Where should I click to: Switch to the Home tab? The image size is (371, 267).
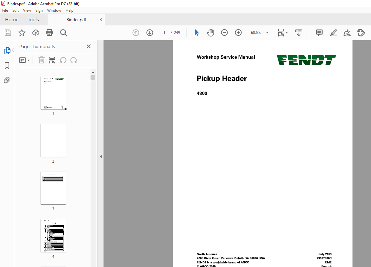point(12,20)
